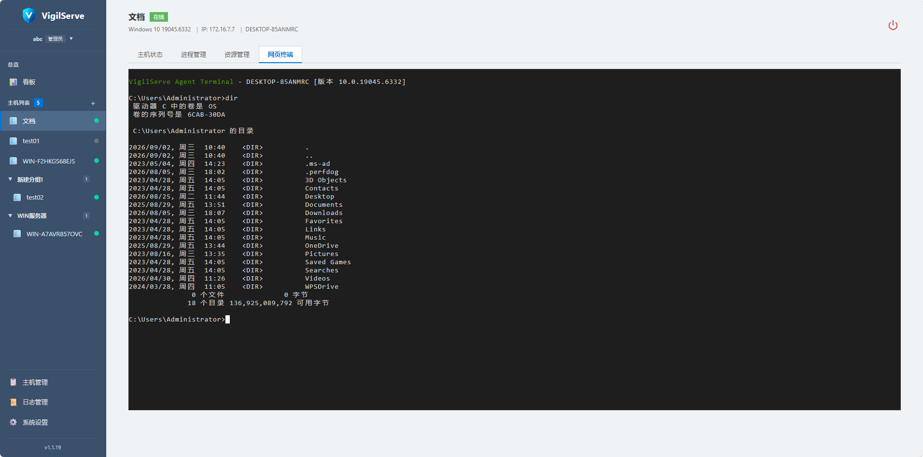The height and width of the screenshot is (457, 923).
Task: Click the 新建分组1 group count badge
Action: (x=86, y=179)
